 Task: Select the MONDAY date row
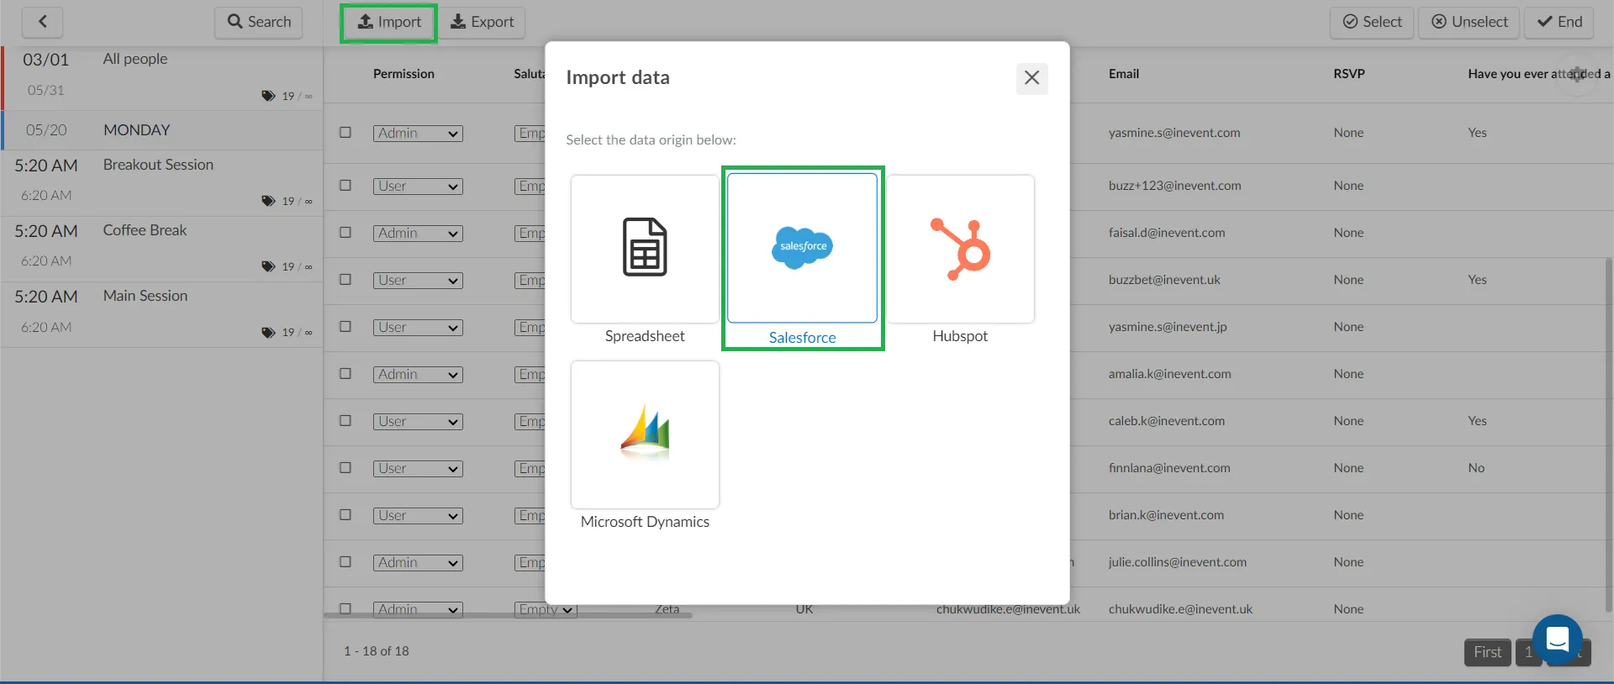[162, 130]
